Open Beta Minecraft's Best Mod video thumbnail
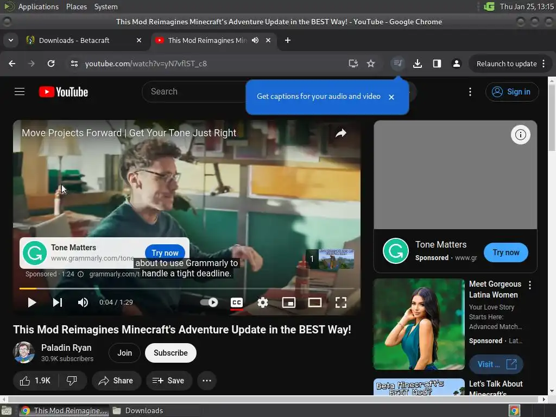 419,387
